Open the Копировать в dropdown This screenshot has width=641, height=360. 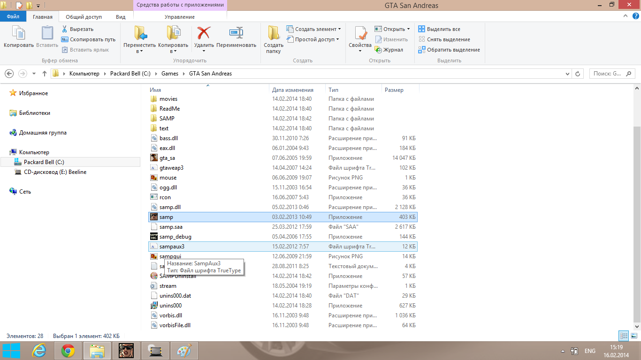(173, 39)
